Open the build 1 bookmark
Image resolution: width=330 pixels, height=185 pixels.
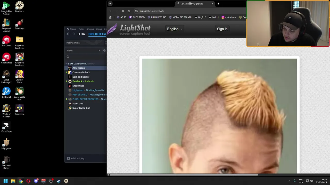214,17
